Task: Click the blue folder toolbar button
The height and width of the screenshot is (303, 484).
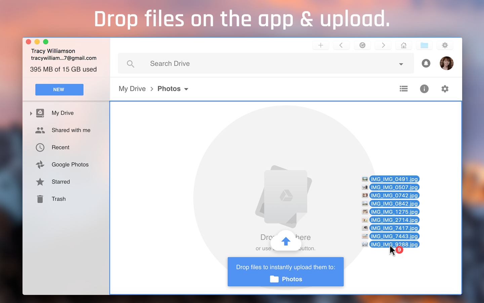Action: 424,45
